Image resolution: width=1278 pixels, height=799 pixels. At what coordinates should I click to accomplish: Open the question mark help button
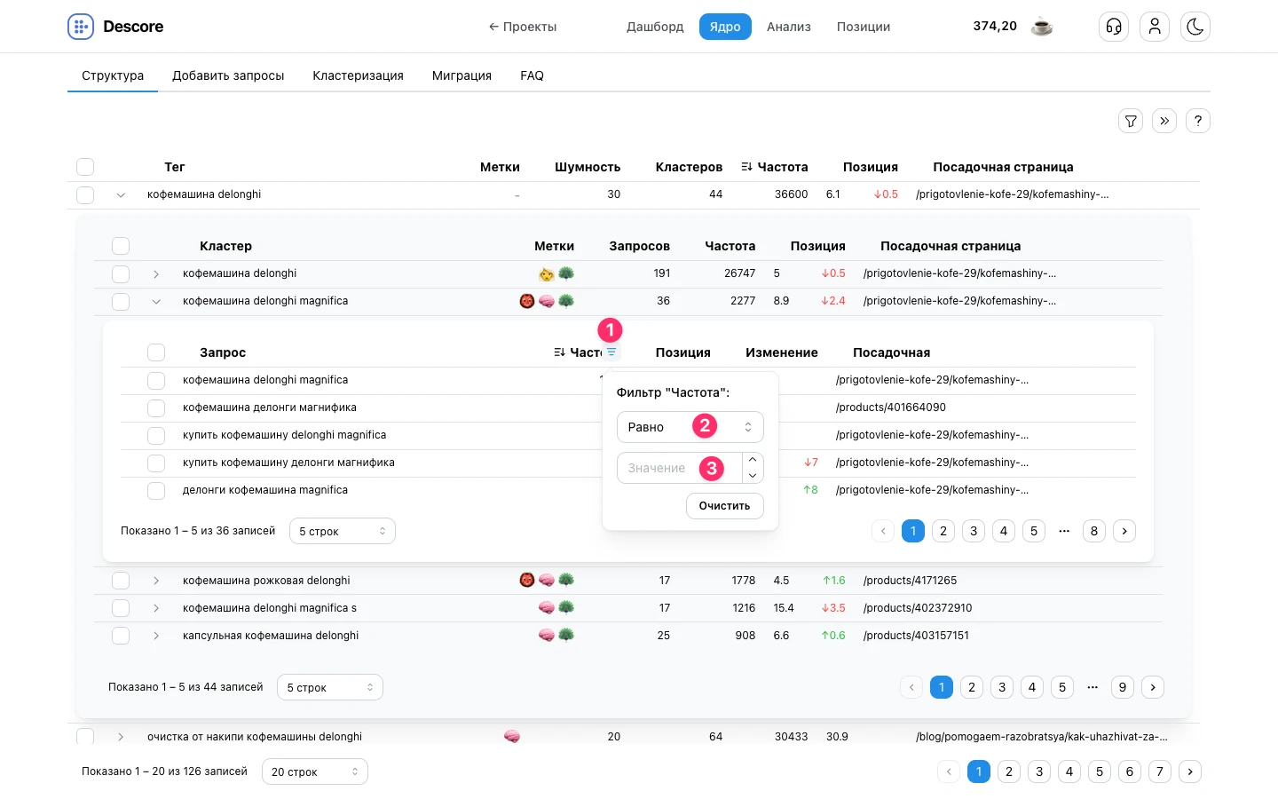pos(1198,121)
